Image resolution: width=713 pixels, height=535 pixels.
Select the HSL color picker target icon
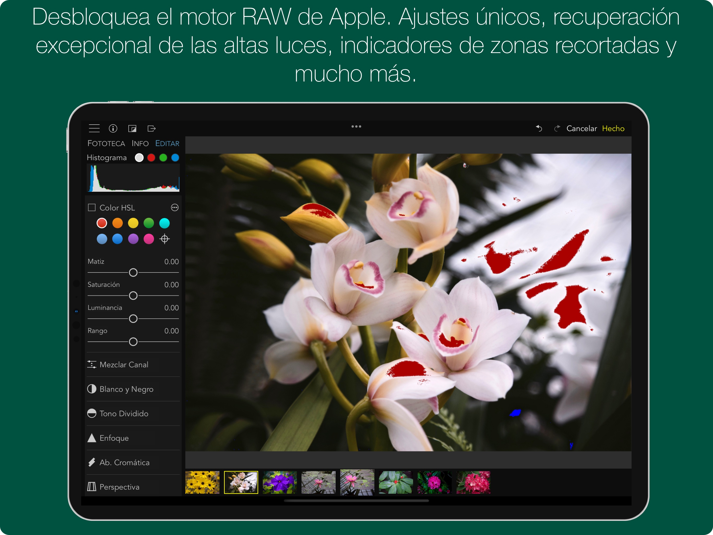pyautogui.click(x=164, y=239)
